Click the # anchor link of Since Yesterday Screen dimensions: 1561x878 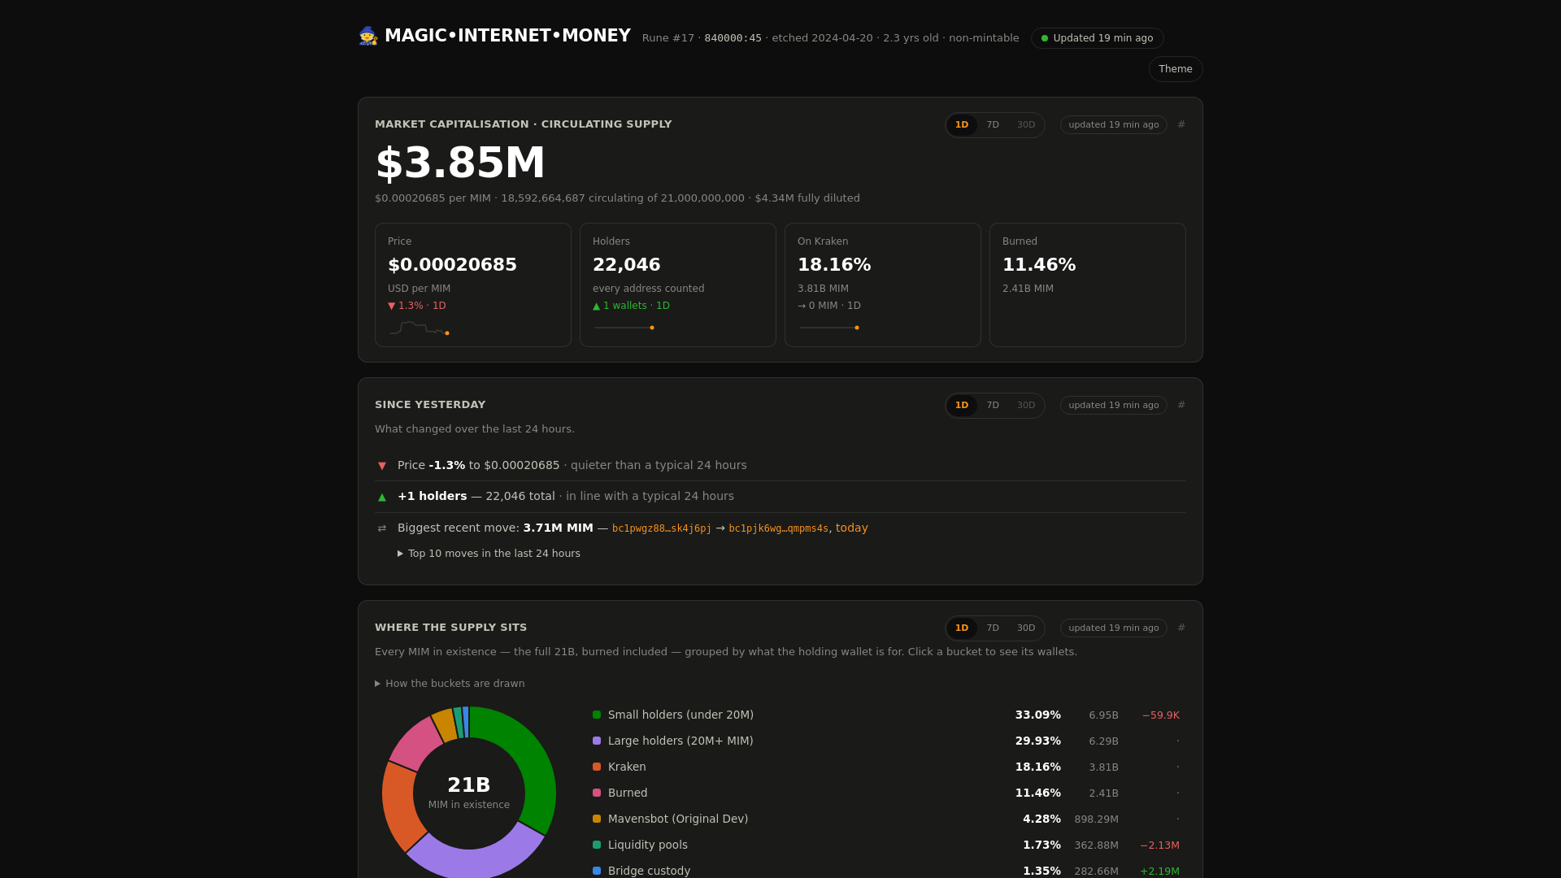[1181, 405]
